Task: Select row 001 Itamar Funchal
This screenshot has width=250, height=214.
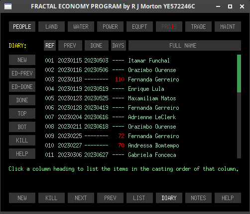Action: click(x=107, y=61)
